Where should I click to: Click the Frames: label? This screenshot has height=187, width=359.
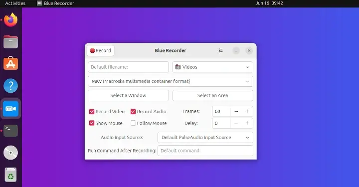(x=191, y=111)
